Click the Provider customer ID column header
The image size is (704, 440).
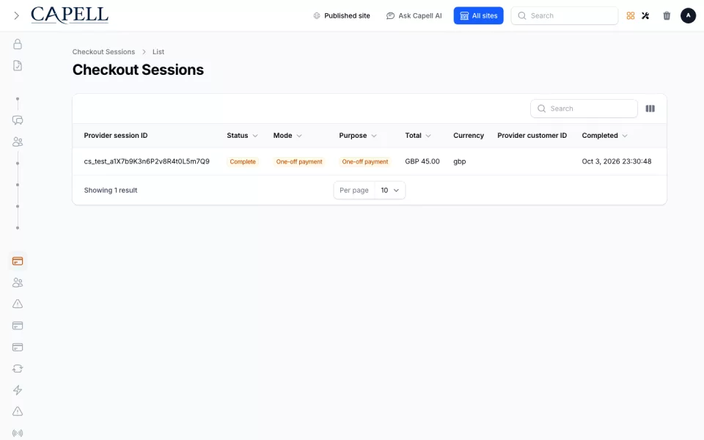point(532,136)
